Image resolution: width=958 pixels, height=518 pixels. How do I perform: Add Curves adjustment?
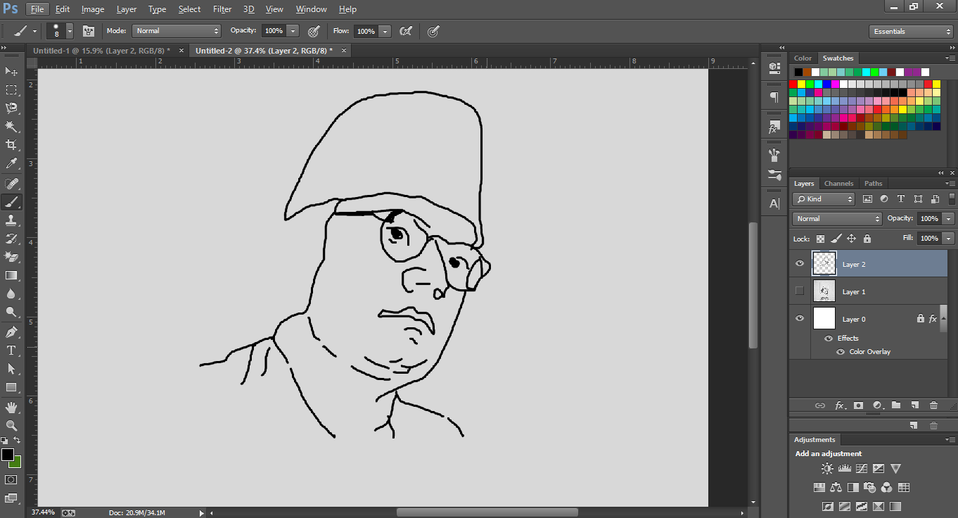(861, 469)
